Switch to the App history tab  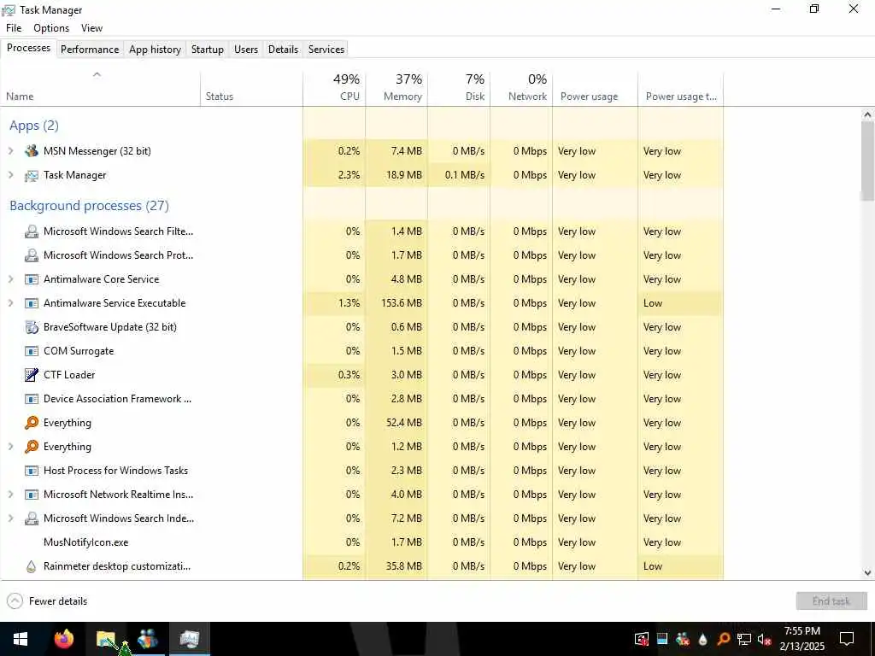coord(156,49)
